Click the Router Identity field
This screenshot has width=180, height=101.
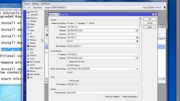point(103,93)
